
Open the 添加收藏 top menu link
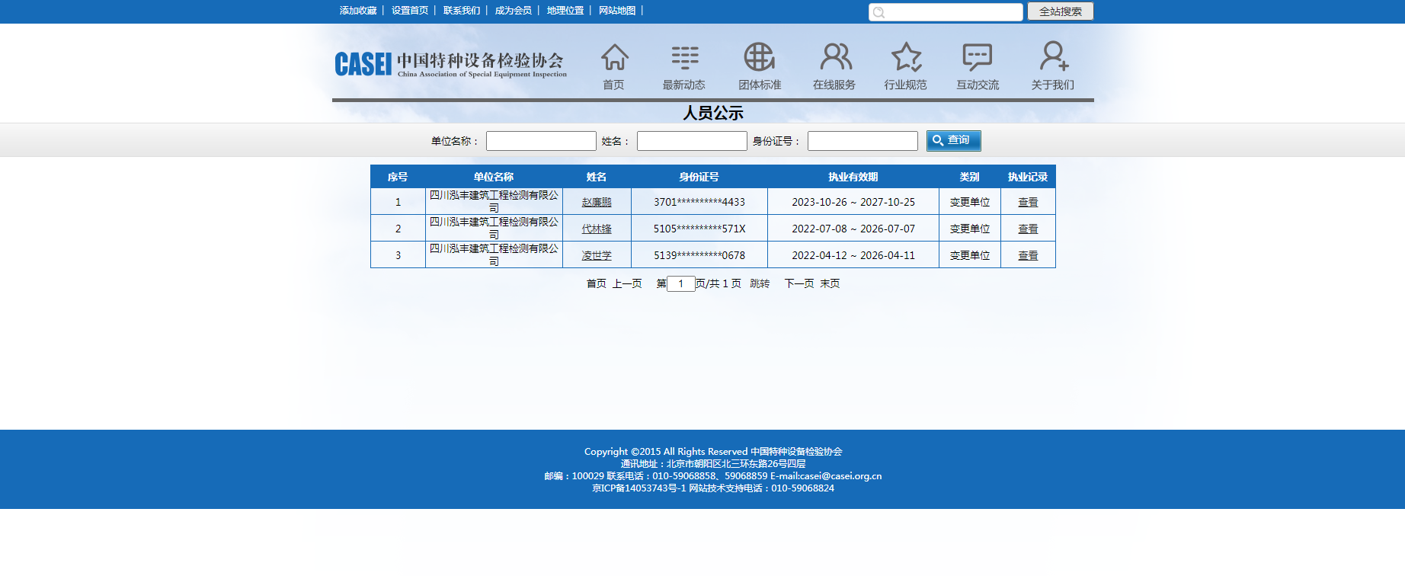(358, 11)
